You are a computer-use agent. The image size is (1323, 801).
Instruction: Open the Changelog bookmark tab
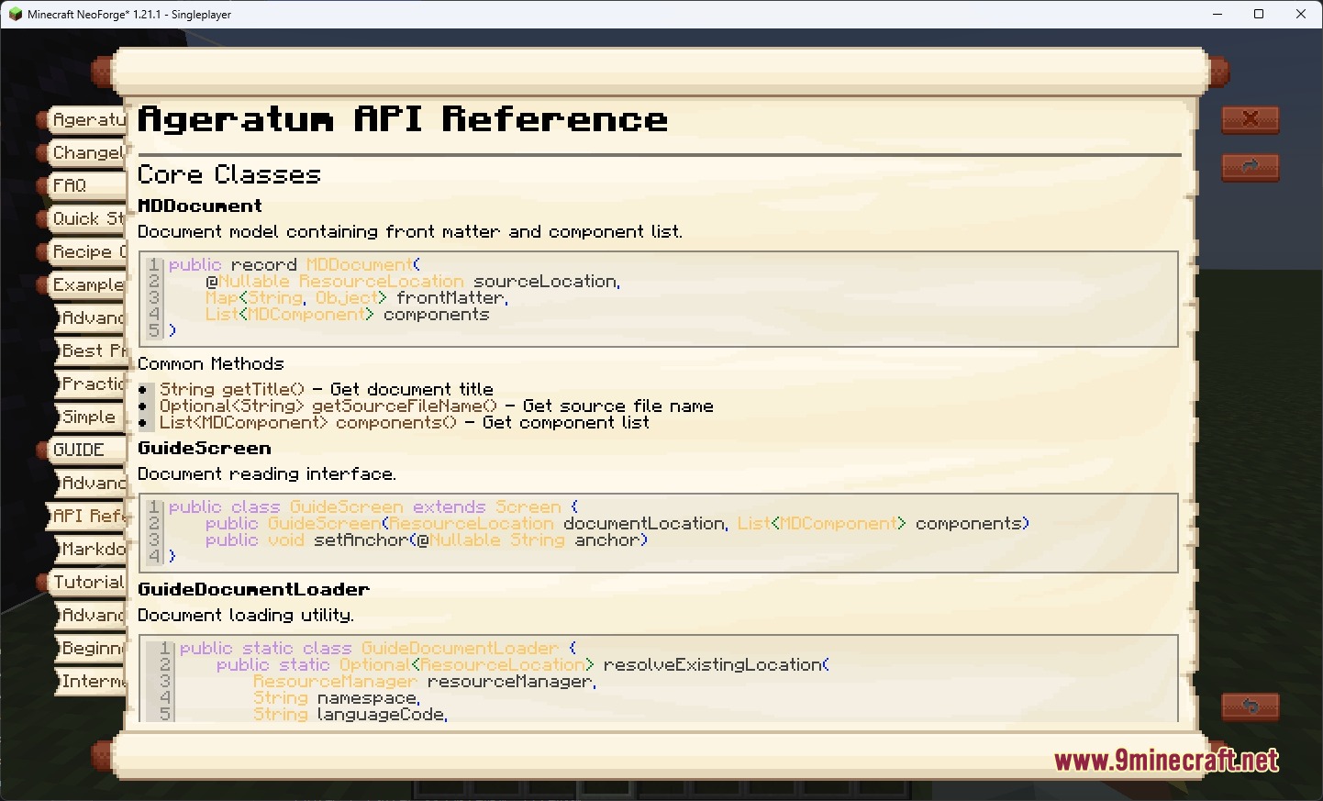click(x=83, y=153)
